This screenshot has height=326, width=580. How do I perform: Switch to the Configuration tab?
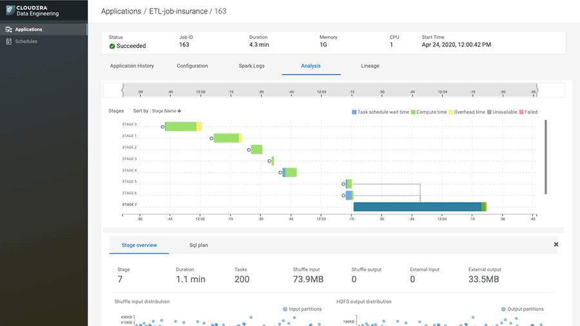pyautogui.click(x=192, y=66)
